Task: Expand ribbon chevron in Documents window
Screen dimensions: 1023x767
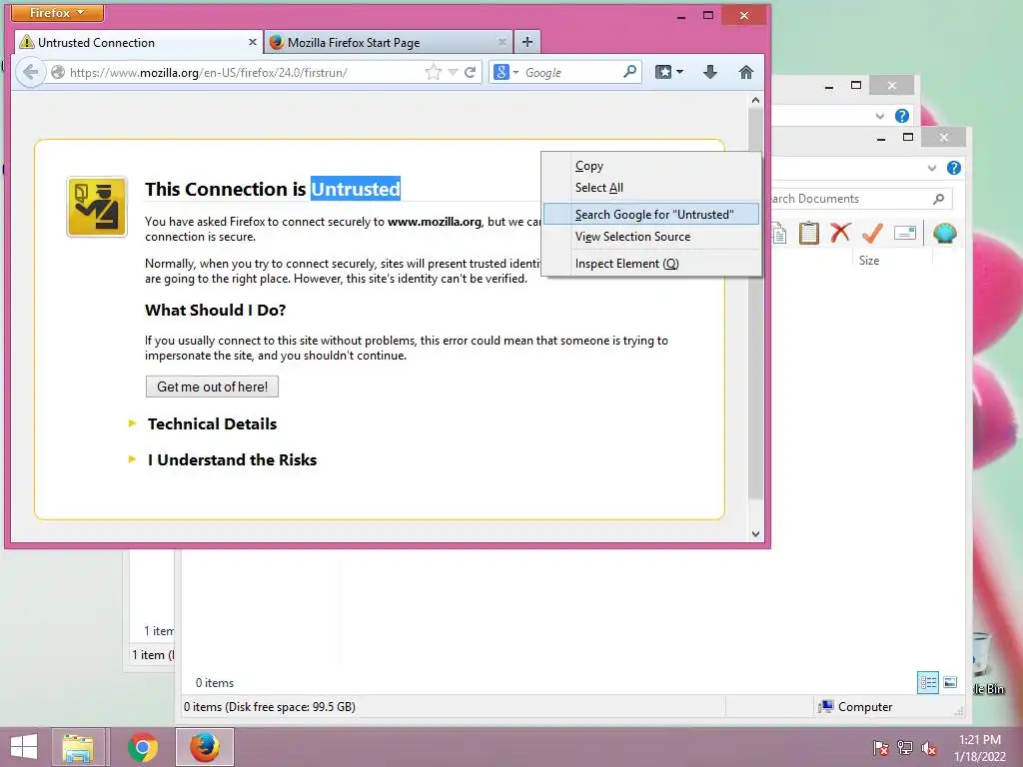Action: [932, 168]
